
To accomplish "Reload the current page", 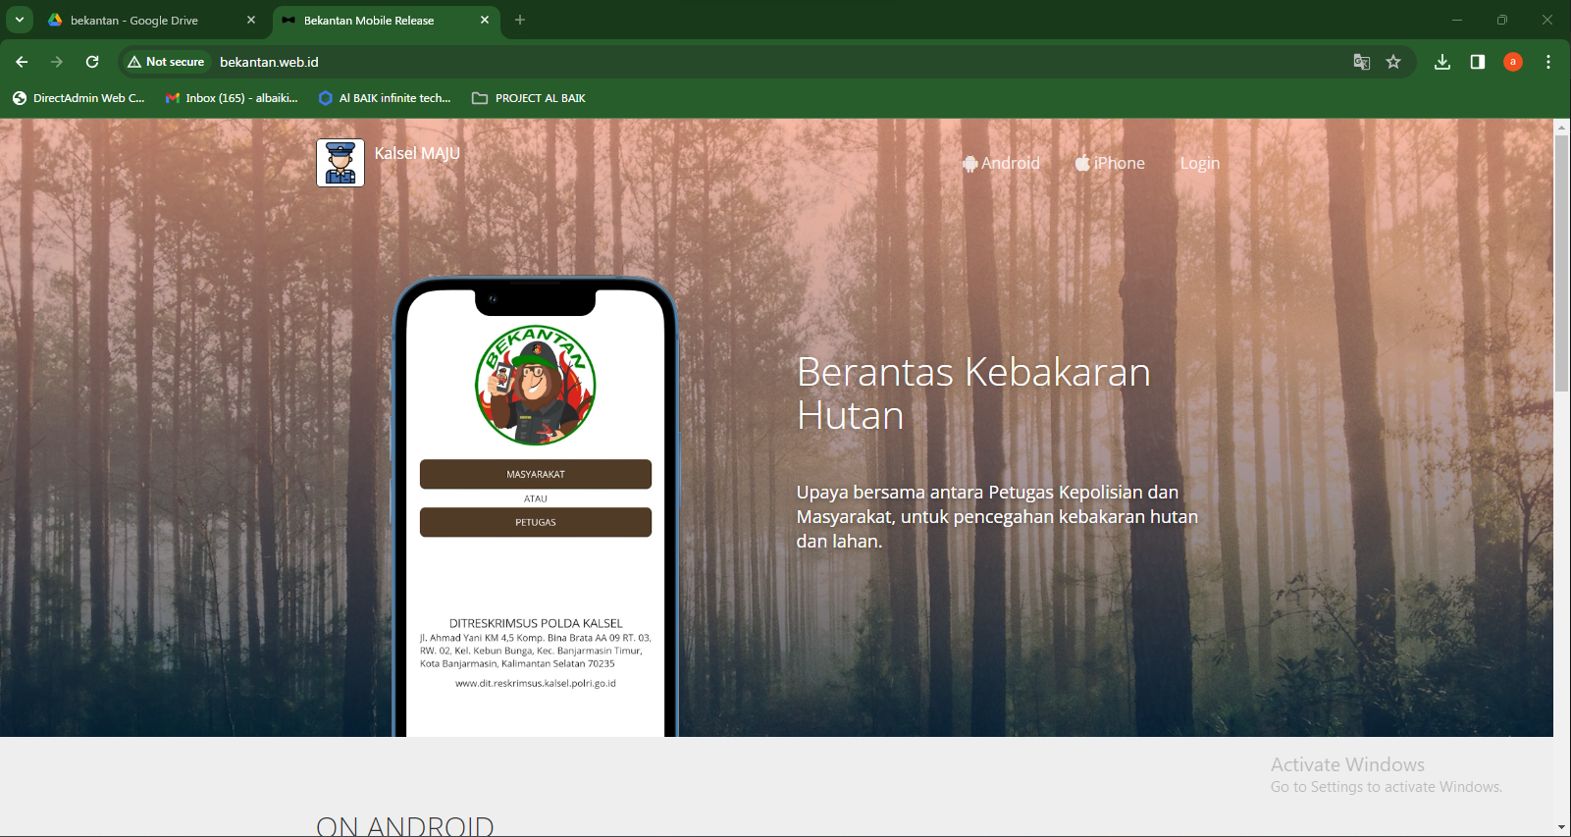I will [92, 62].
